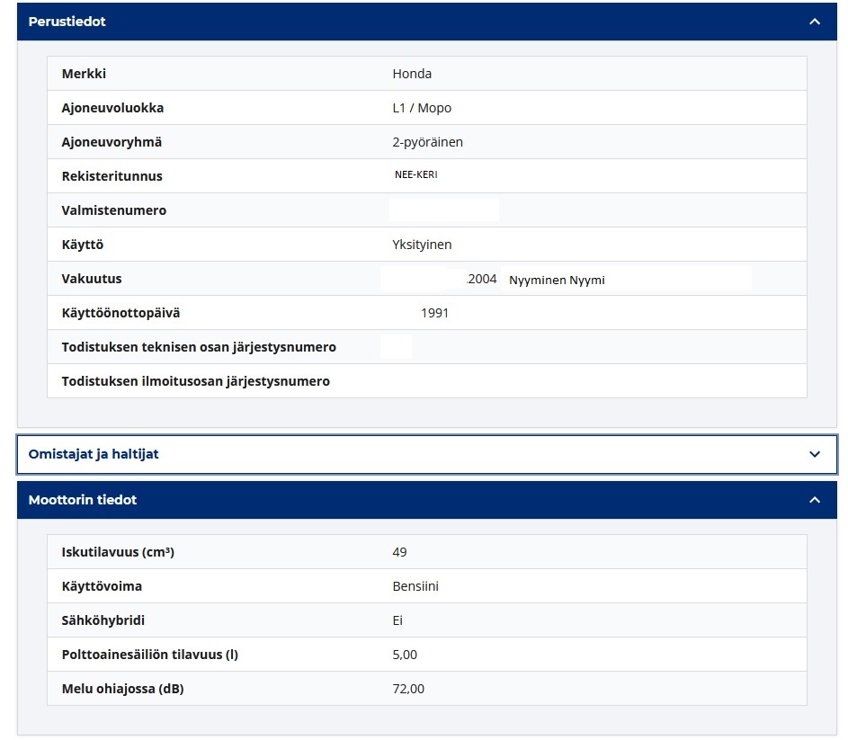848x740 pixels.
Task: Click the Iskutilavuus (cm³) label
Action: tap(118, 552)
